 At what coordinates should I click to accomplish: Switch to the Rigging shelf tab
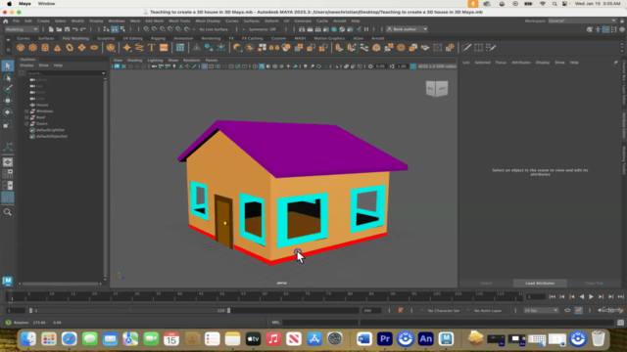[x=158, y=38]
